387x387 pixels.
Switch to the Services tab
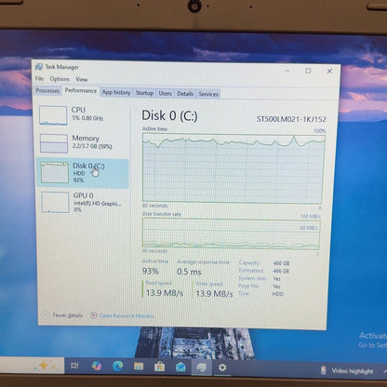[208, 94]
